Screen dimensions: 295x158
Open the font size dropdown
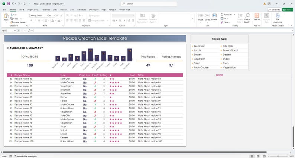[x=54, y=16]
